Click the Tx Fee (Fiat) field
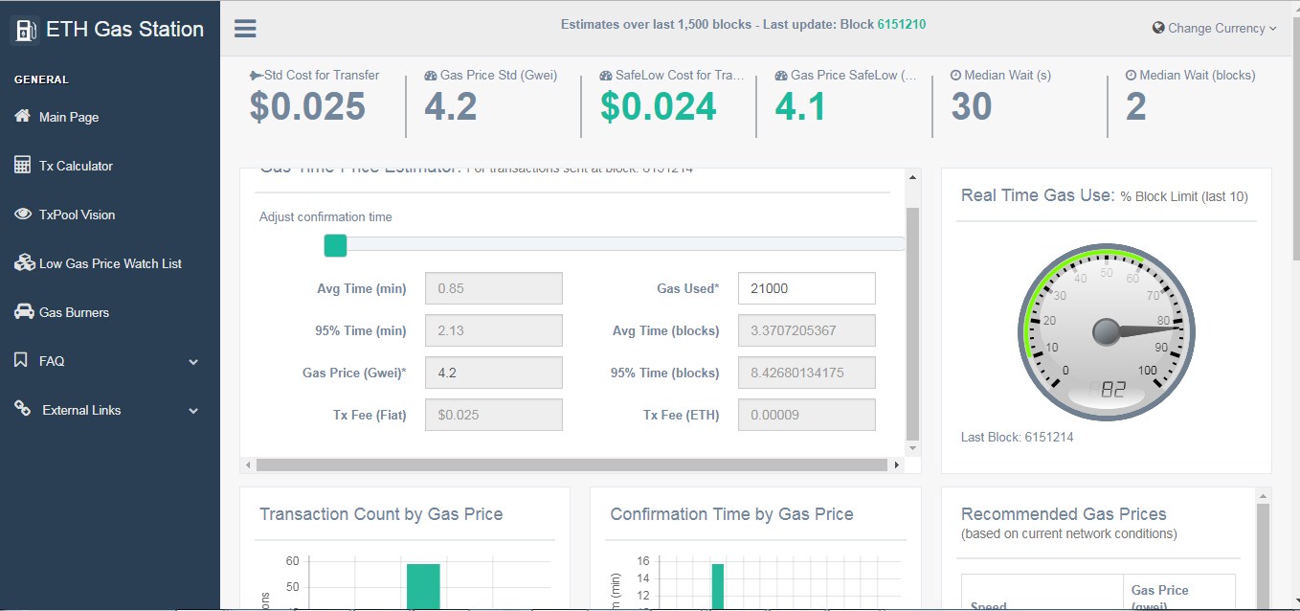 pos(494,415)
